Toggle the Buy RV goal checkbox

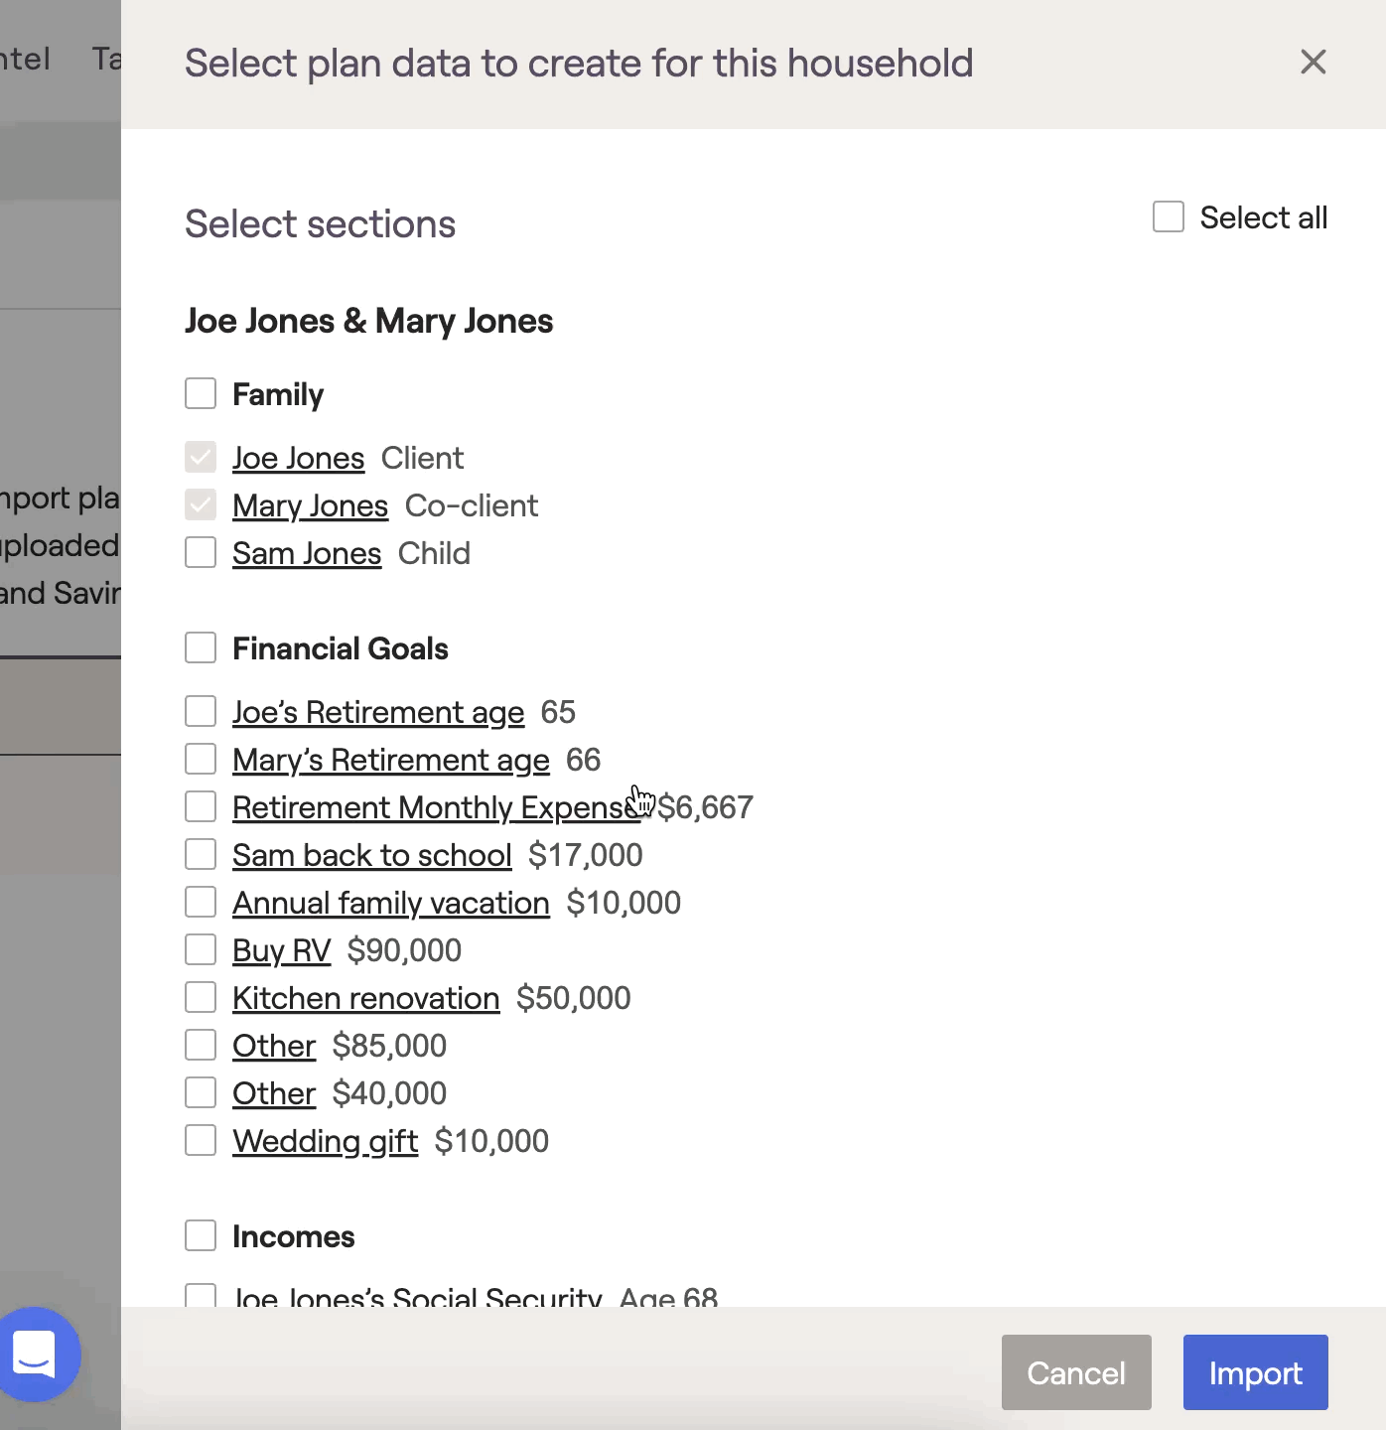coord(201,949)
